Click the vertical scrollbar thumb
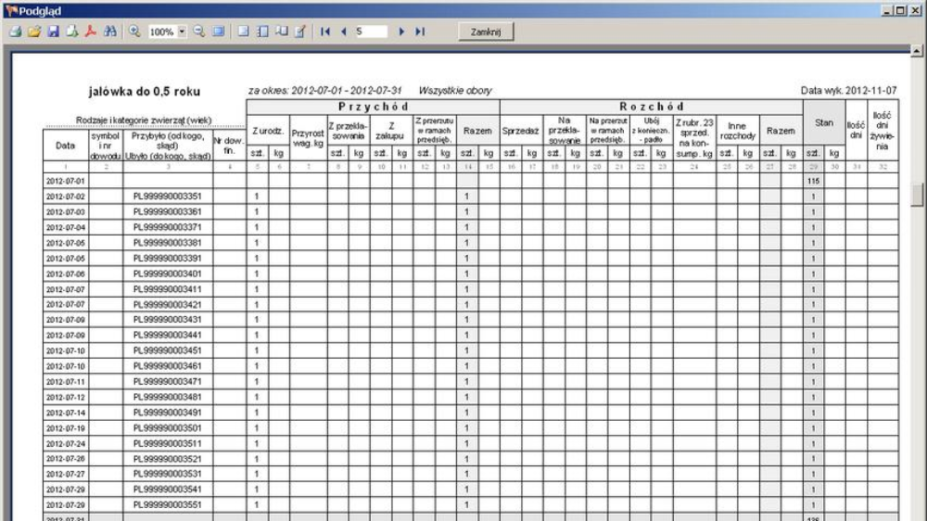 tap(917, 196)
